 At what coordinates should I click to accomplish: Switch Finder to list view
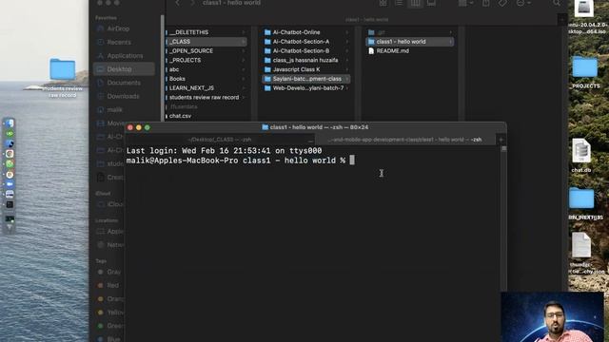tap(399, 3)
